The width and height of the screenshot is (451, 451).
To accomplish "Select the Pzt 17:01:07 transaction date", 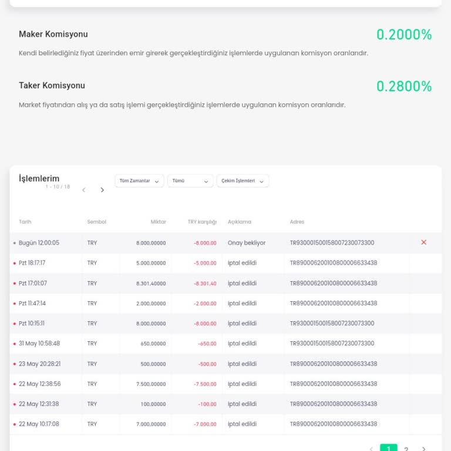I will tap(33, 283).
